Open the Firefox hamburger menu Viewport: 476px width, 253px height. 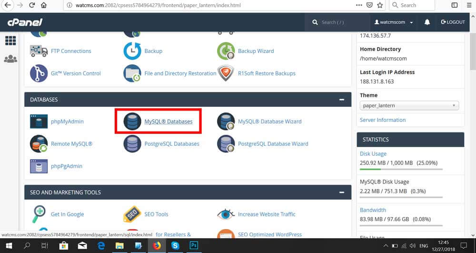pyautogui.click(x=469, y=5)
